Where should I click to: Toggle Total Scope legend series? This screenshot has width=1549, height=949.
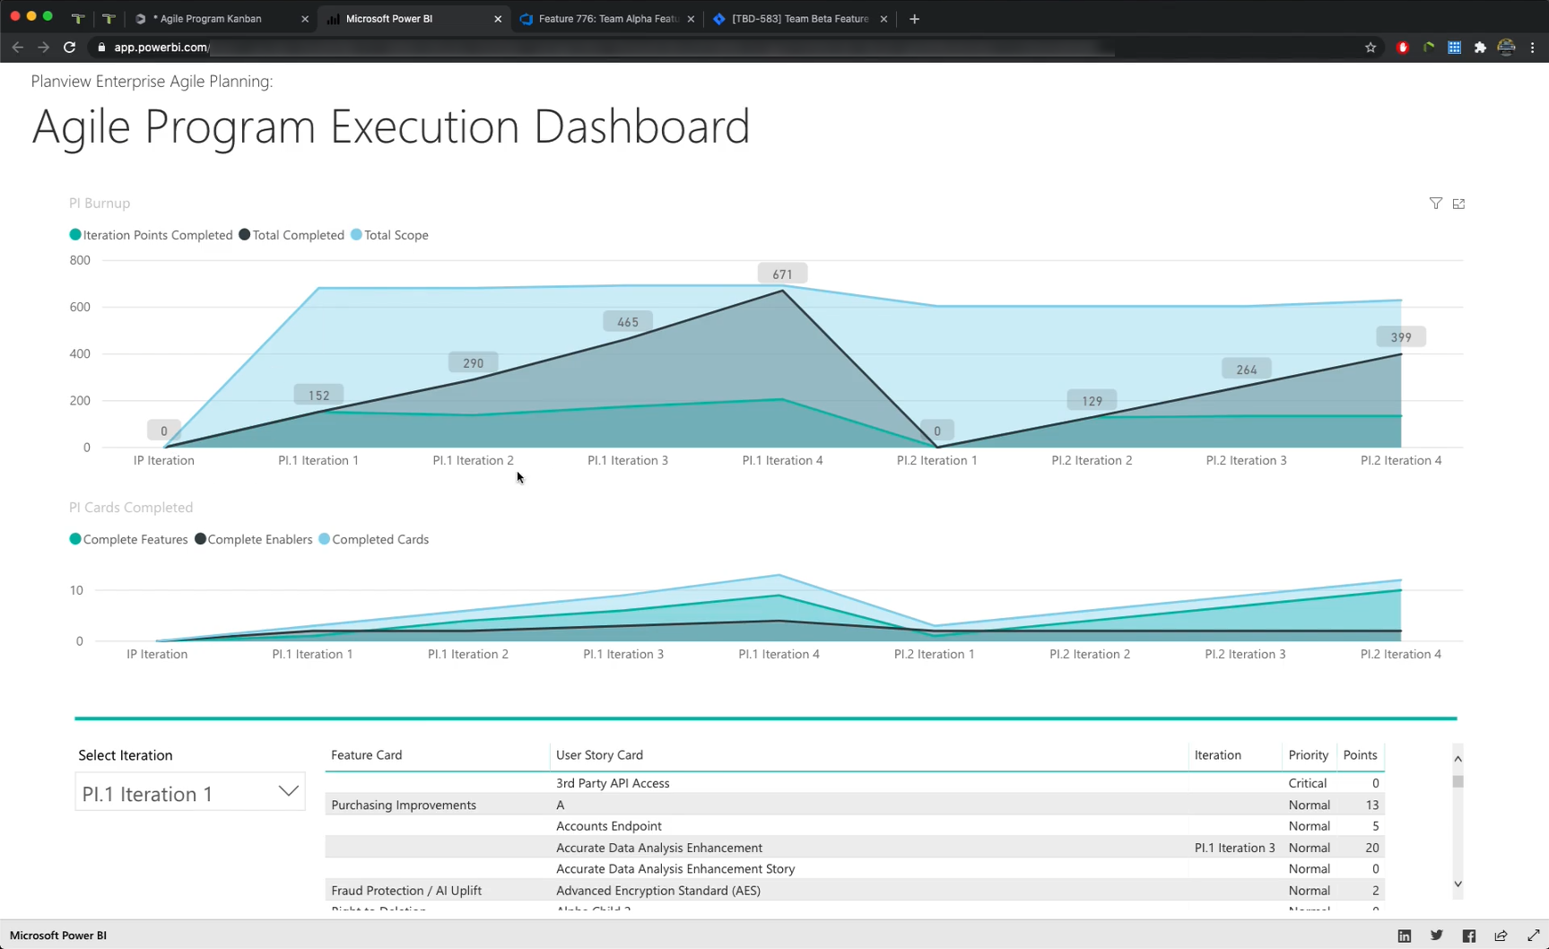tap(389, 235)
